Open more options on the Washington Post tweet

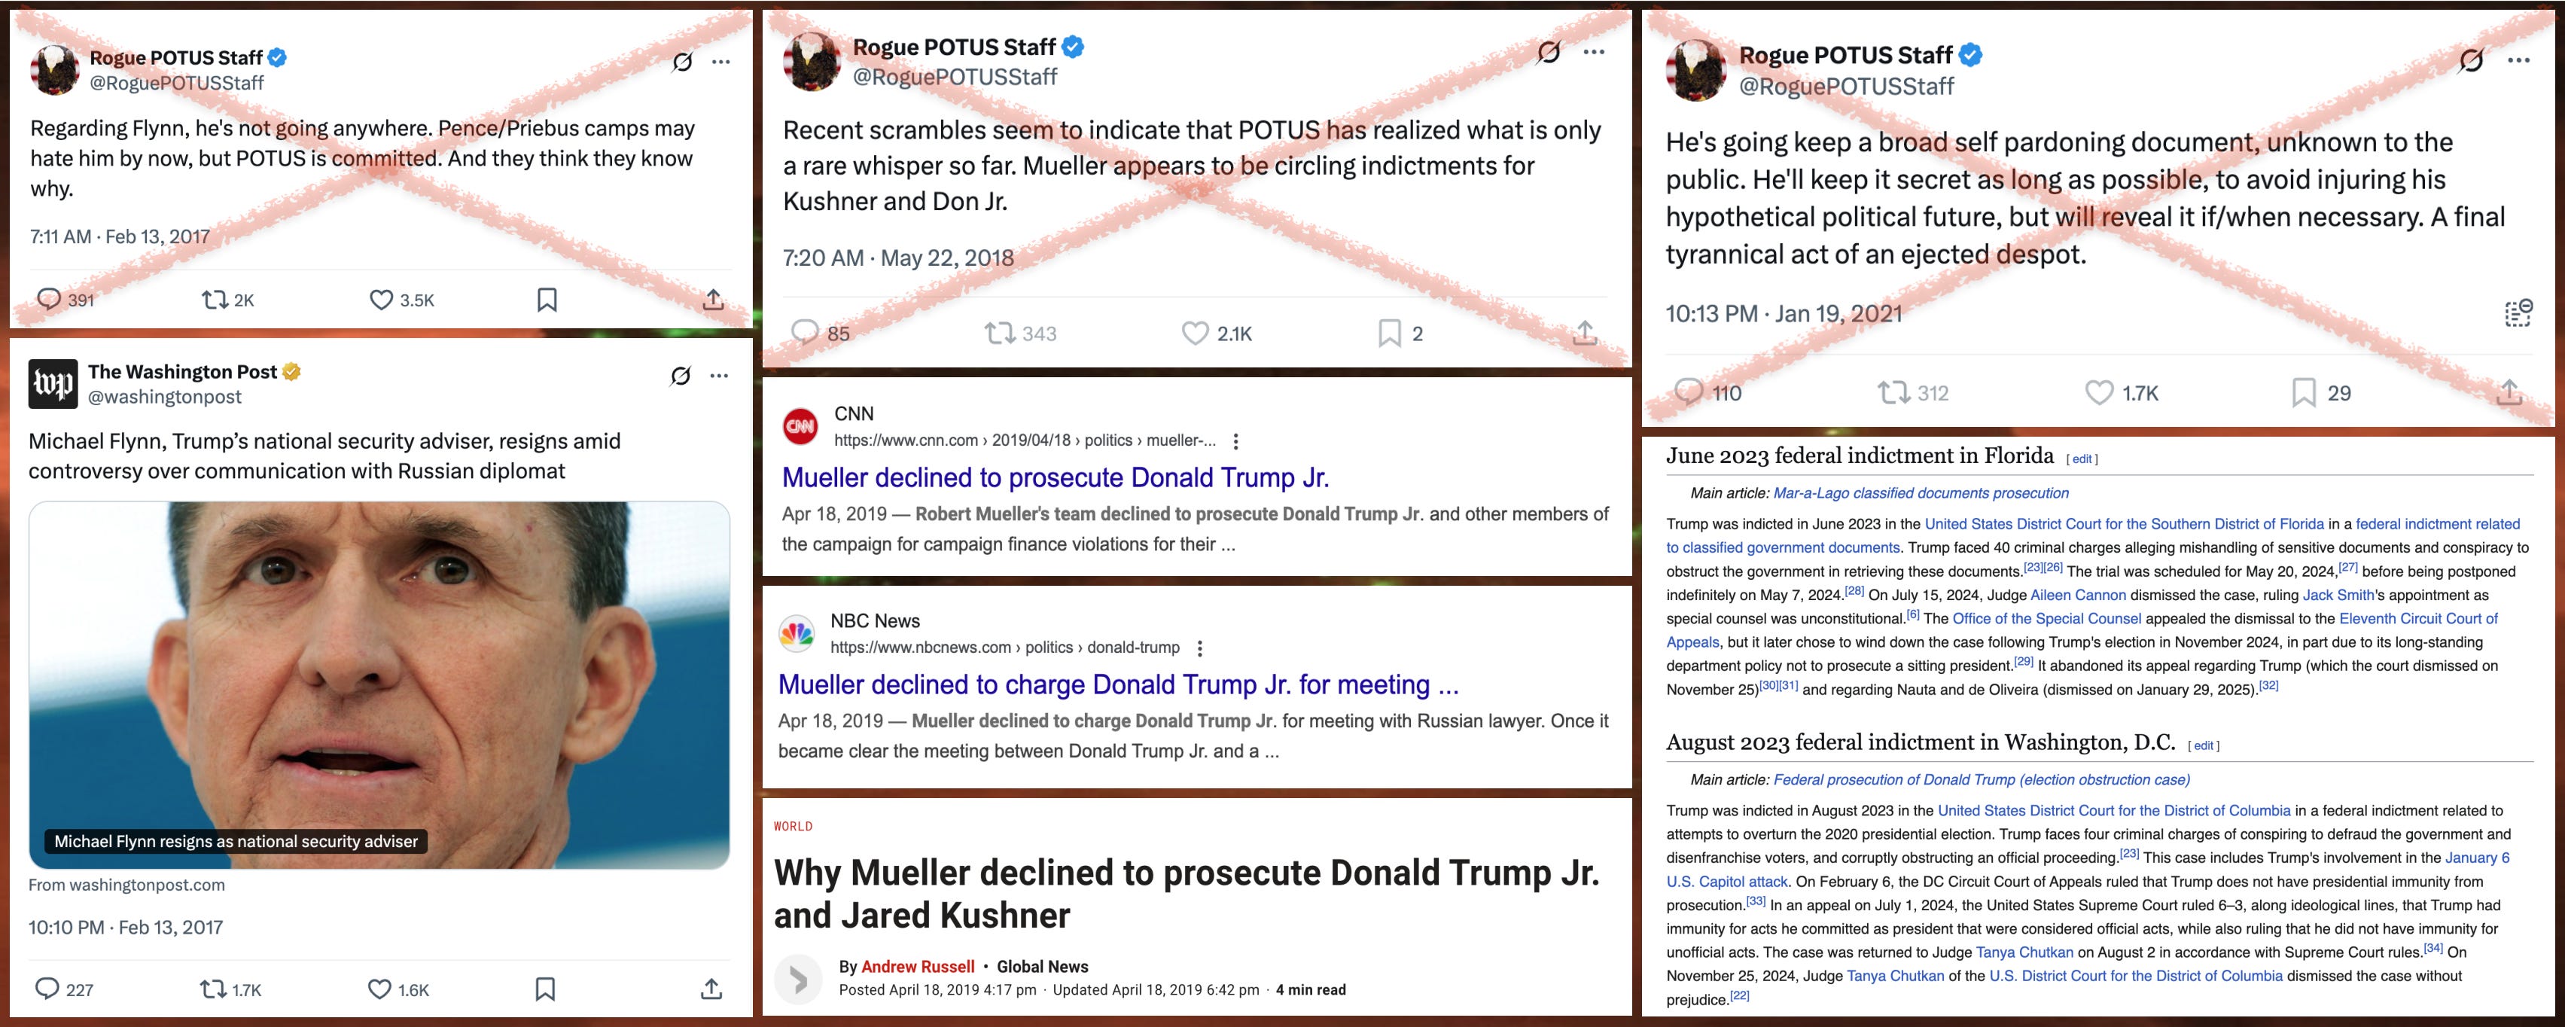pyautogui.click(x=719, y=376)
